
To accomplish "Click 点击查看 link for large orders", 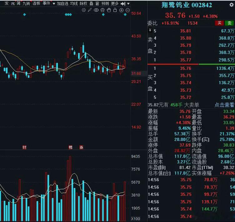I will tap(224, 105).
